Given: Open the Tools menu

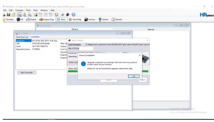Looking at the screenshot, I should pos(35,10).
